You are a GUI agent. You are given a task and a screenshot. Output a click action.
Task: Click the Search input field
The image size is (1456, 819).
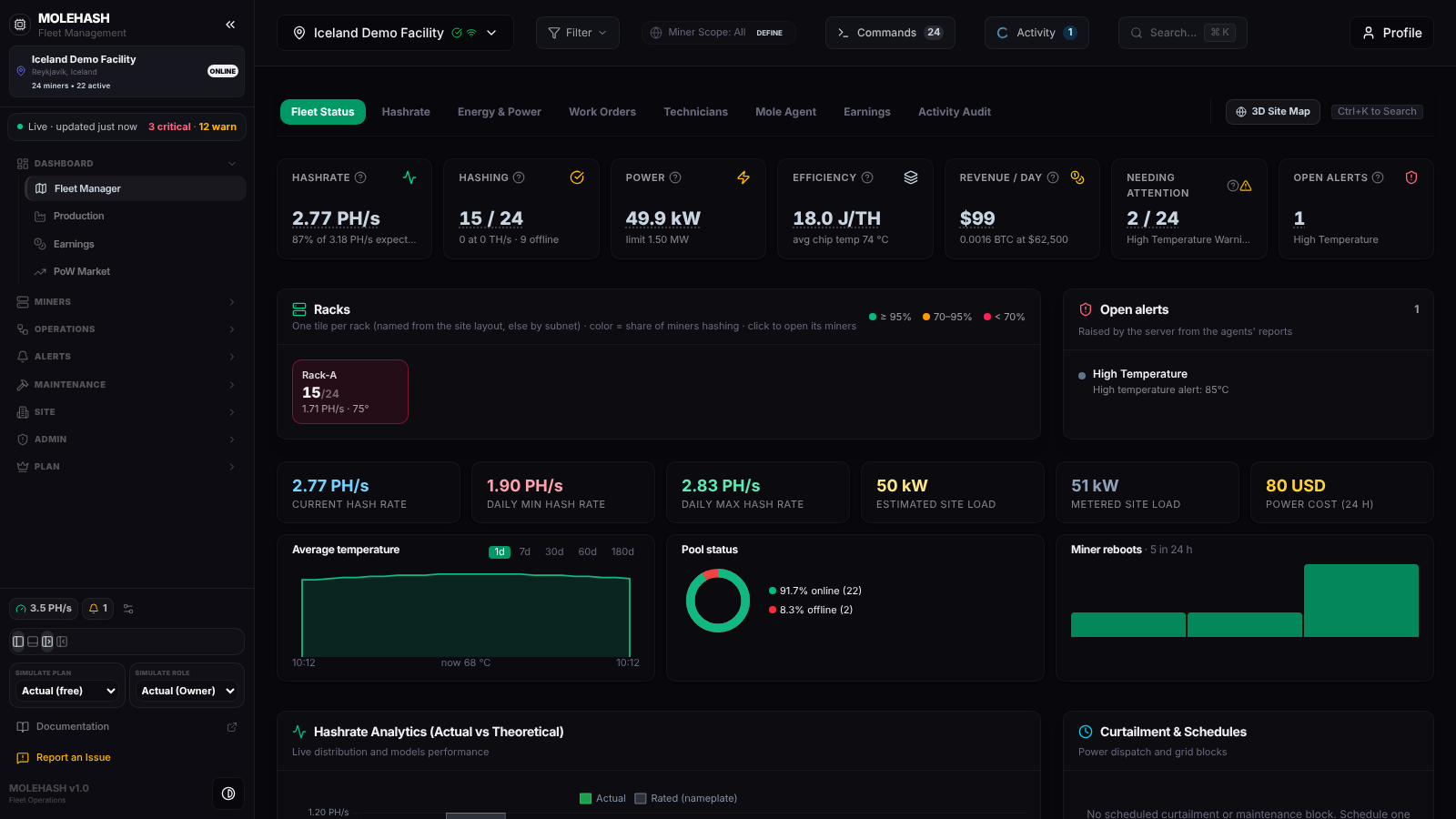[x=1182, y=33]
